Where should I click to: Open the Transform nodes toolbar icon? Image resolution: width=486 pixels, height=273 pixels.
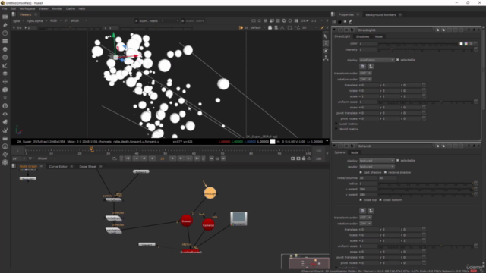pyautogui.click(x=5, y=82)
